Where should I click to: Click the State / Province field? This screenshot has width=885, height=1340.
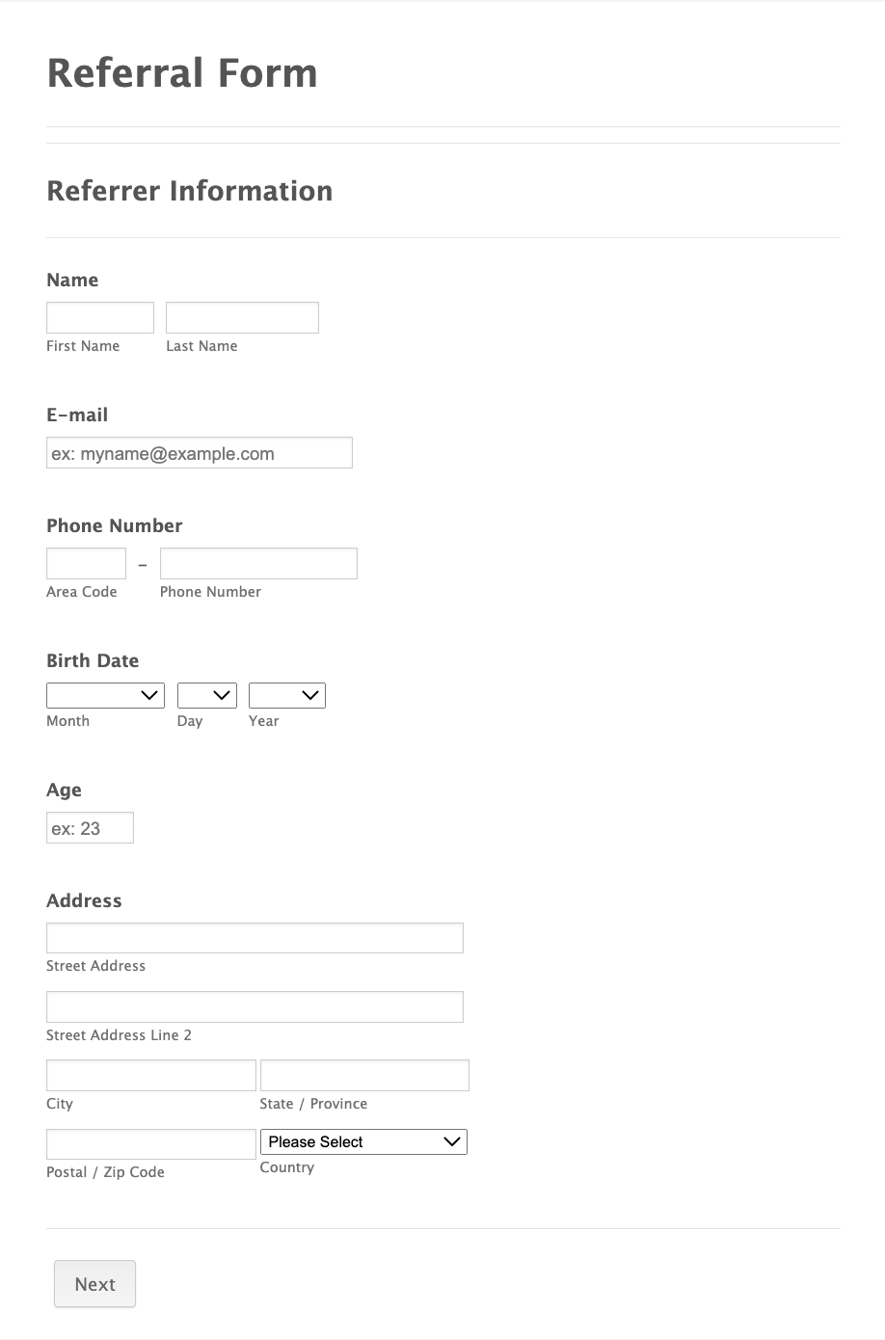(364, 1076)
